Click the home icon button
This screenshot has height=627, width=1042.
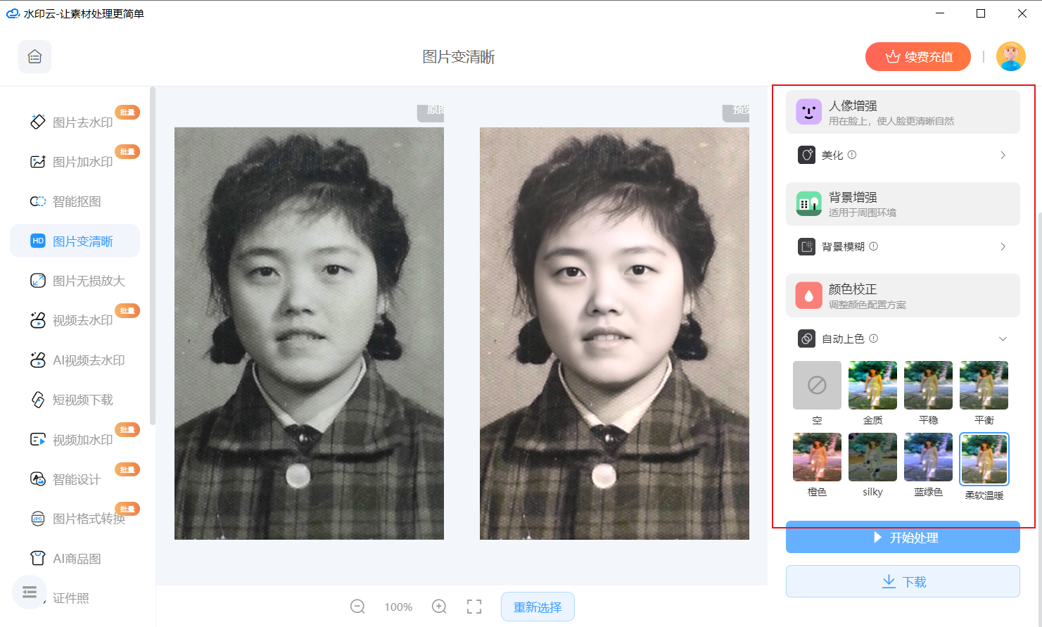pyautogui.click(x=34, y=57)
